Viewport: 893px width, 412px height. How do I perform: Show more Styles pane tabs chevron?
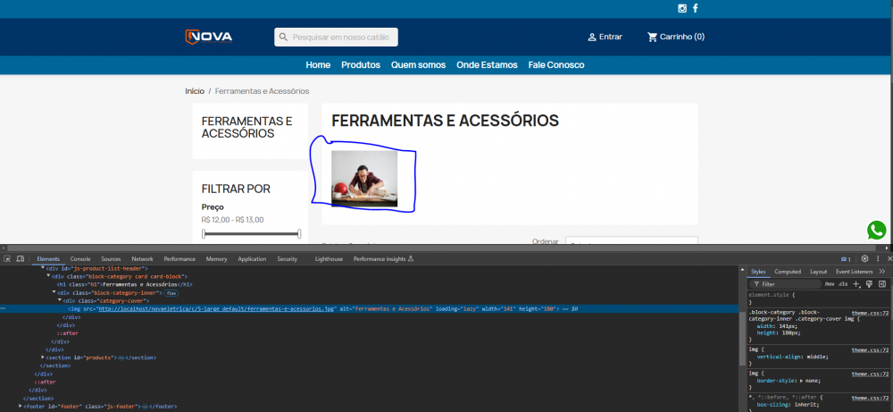[x=882, y=272]
